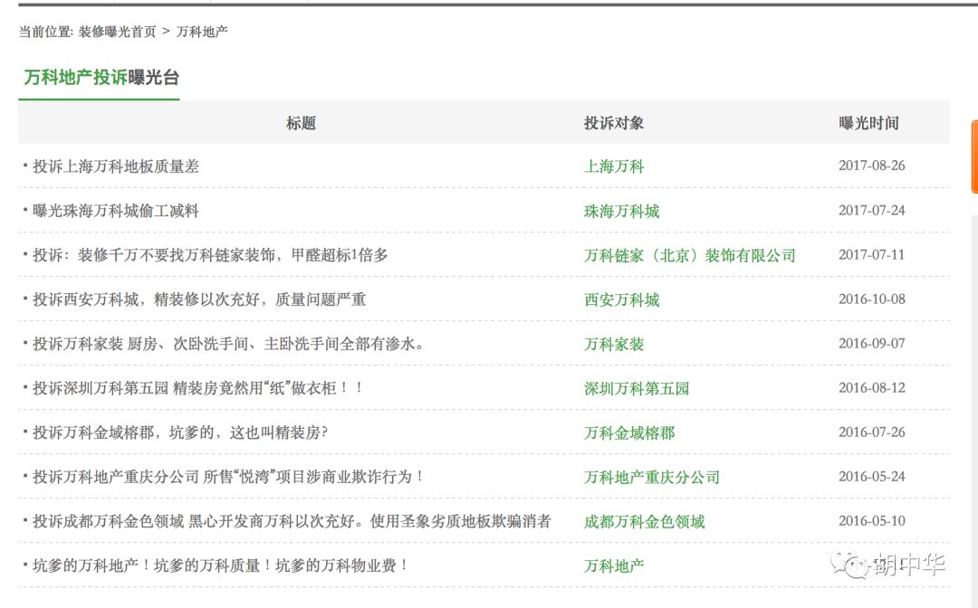
Task: Open complaint 投诉万科家装 厨房渗水
Action: tap(228, 344)
